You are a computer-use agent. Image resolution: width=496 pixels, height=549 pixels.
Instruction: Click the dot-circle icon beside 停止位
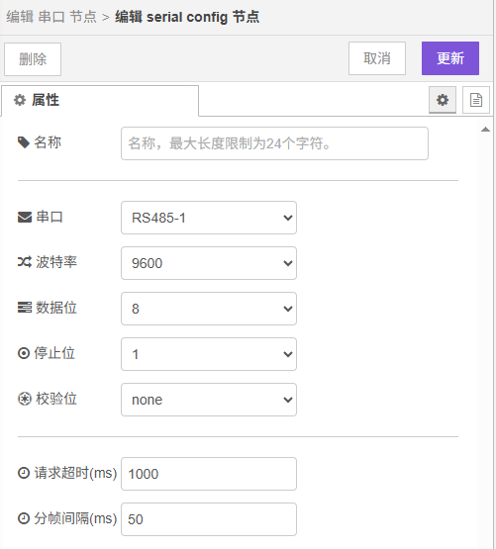pos(24,353)
